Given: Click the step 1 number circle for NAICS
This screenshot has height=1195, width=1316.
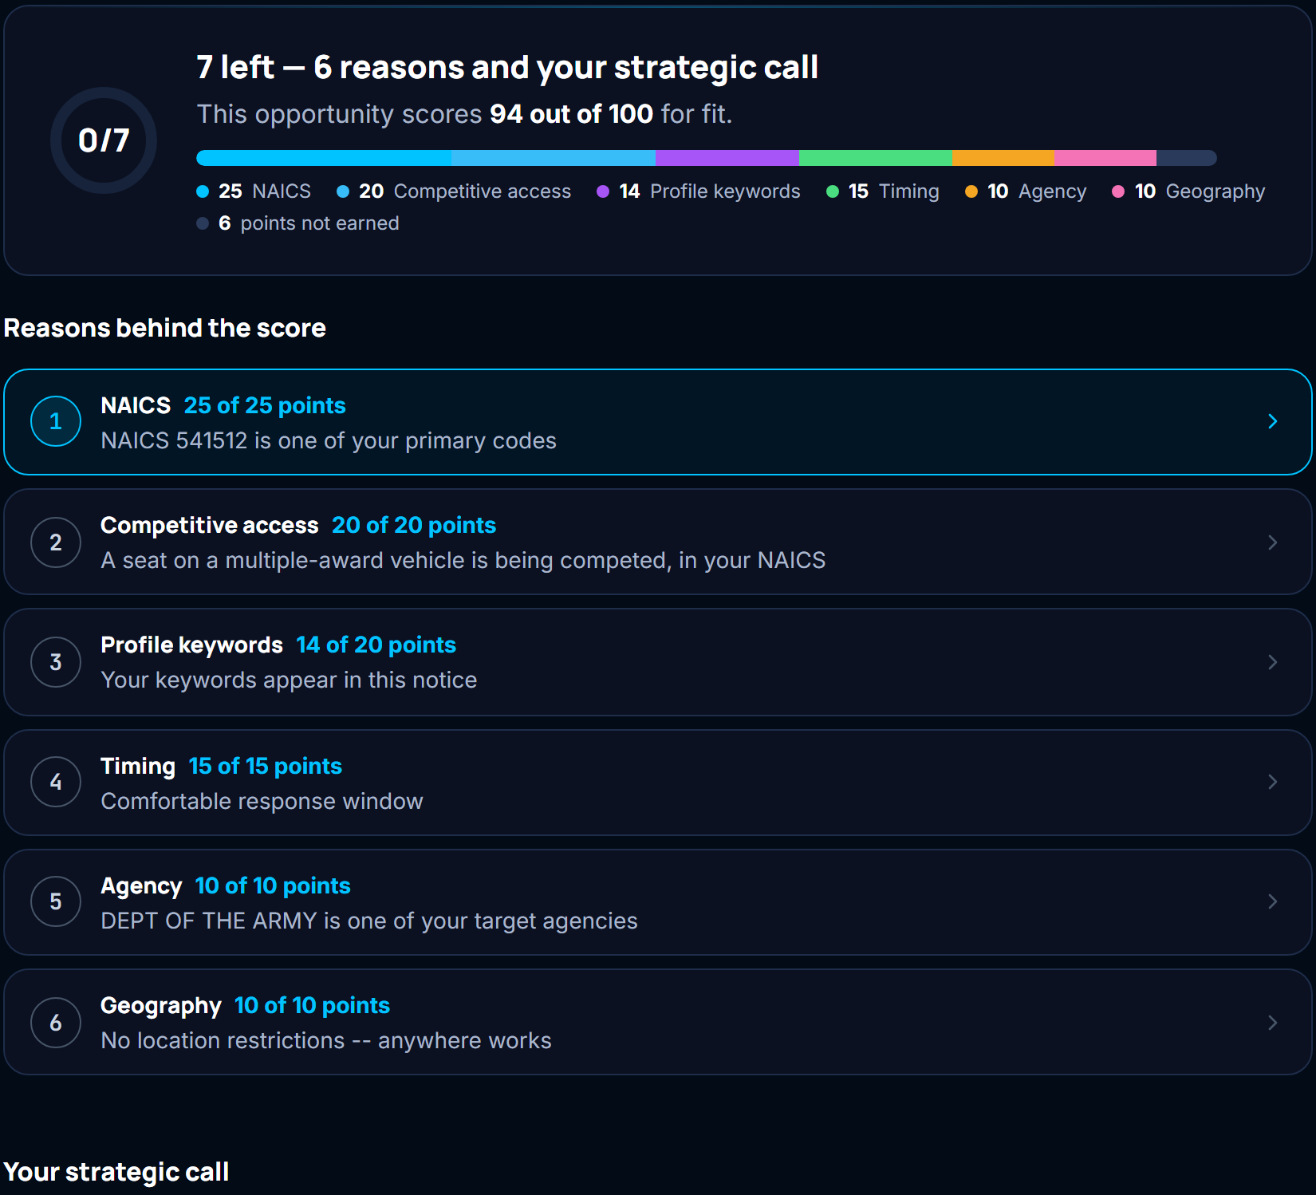Looking at the screenshot, I should coord(56,421).
